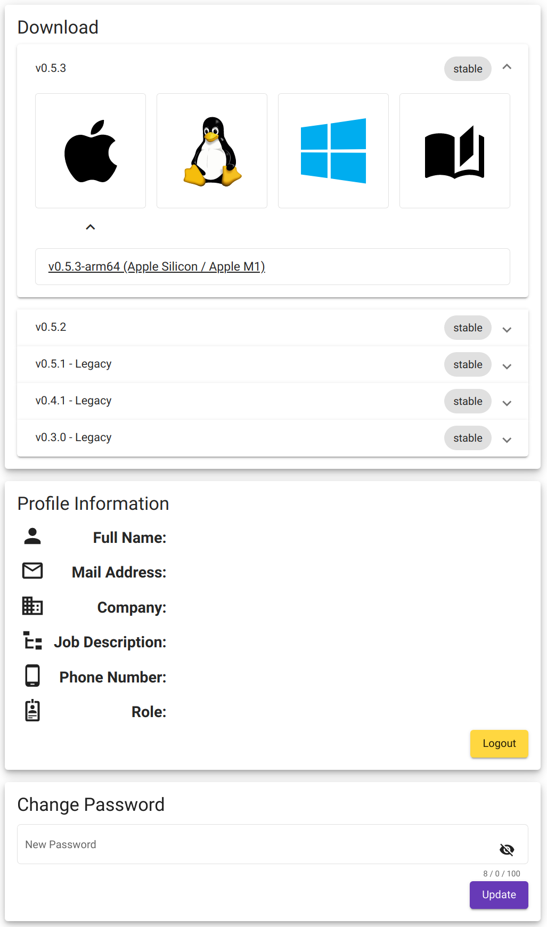Focus the New Password input field
The image size is (547, 927).
tap(256, 844)
